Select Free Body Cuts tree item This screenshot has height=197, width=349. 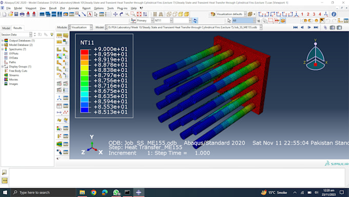(x=18, y=71)
